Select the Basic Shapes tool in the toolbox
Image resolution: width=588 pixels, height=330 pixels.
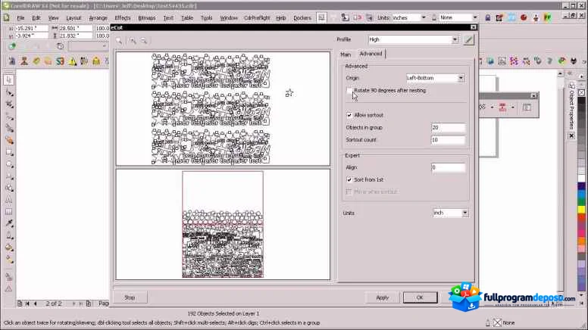click(9, 188)
